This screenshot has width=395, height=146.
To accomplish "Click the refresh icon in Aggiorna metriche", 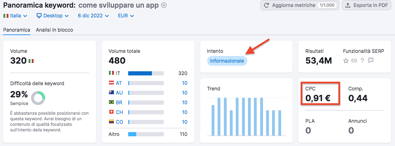I will click(x=266, y=5).
